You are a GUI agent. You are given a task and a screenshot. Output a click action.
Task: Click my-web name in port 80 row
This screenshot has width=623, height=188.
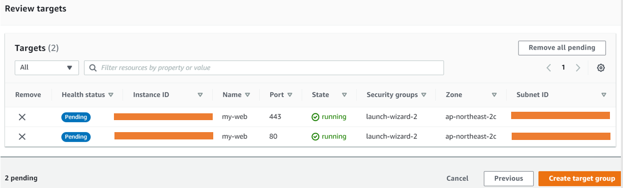click(x=235, y=136)
